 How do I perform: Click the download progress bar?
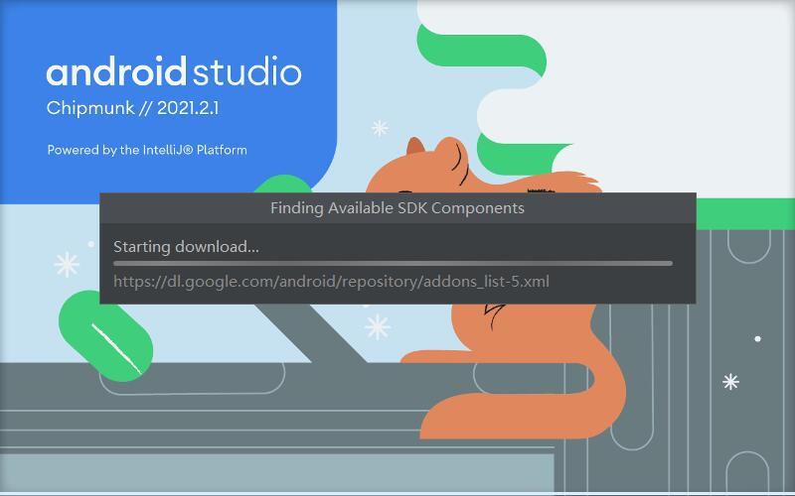tap(393, 263)
